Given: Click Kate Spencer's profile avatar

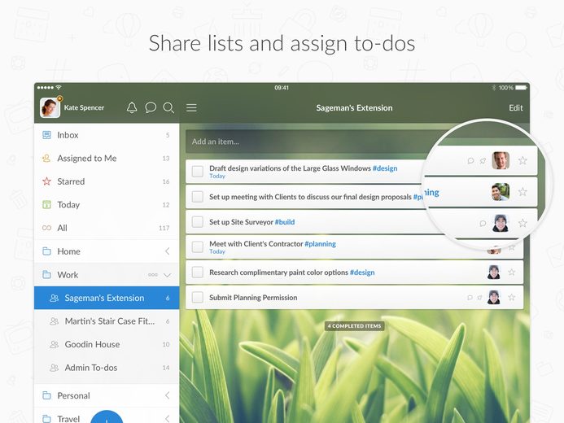Looking at the screenshot, I should pos(50,107).
